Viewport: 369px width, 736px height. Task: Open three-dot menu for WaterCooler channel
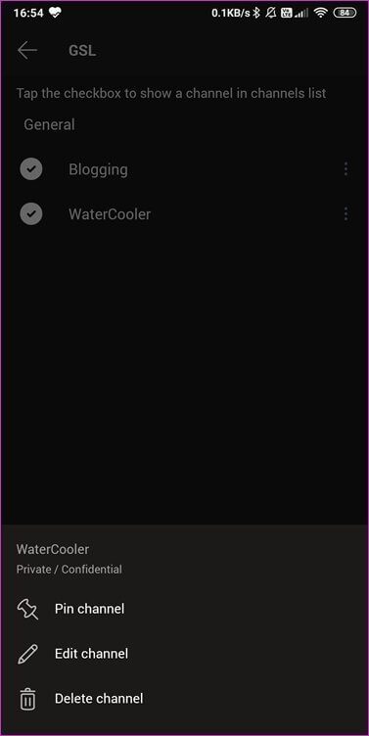pyautogui.click(x=346, y=214)
